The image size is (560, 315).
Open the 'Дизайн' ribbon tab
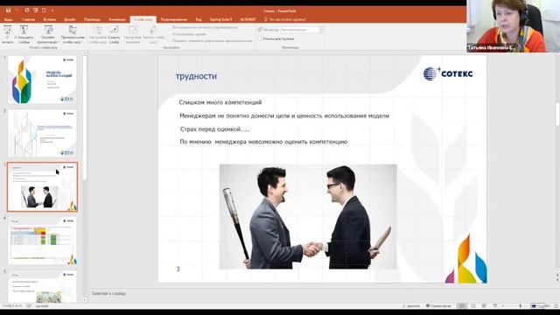[70, 19]
